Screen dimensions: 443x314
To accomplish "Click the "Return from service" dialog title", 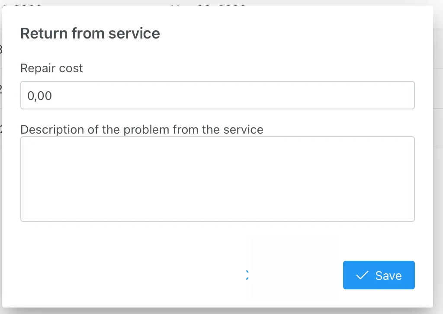I will [x=90, y=33].
